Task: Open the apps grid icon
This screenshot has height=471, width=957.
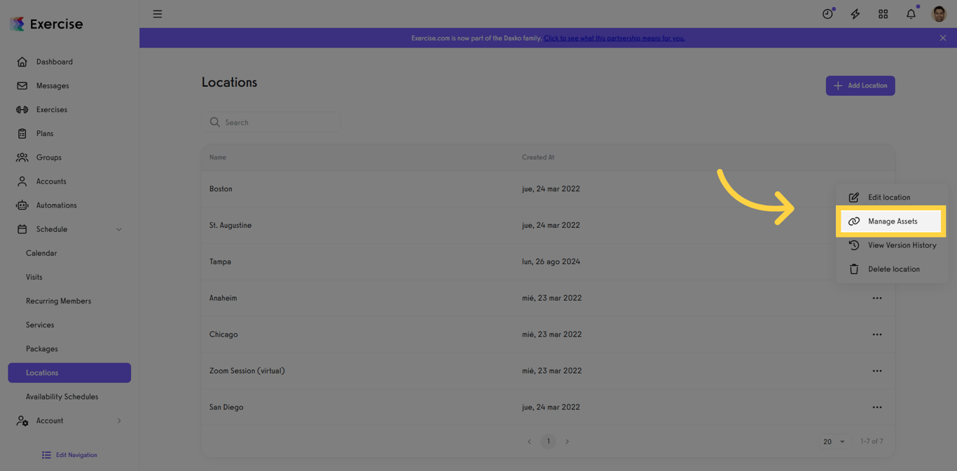Action: pos(883,13)
